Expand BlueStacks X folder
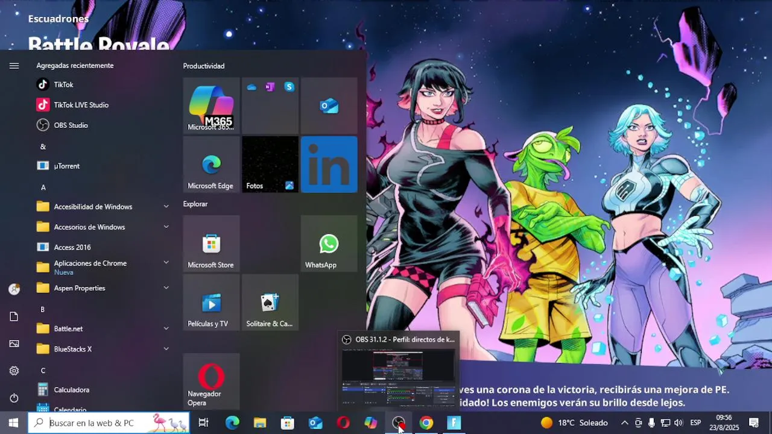 (x=103, y=349)
